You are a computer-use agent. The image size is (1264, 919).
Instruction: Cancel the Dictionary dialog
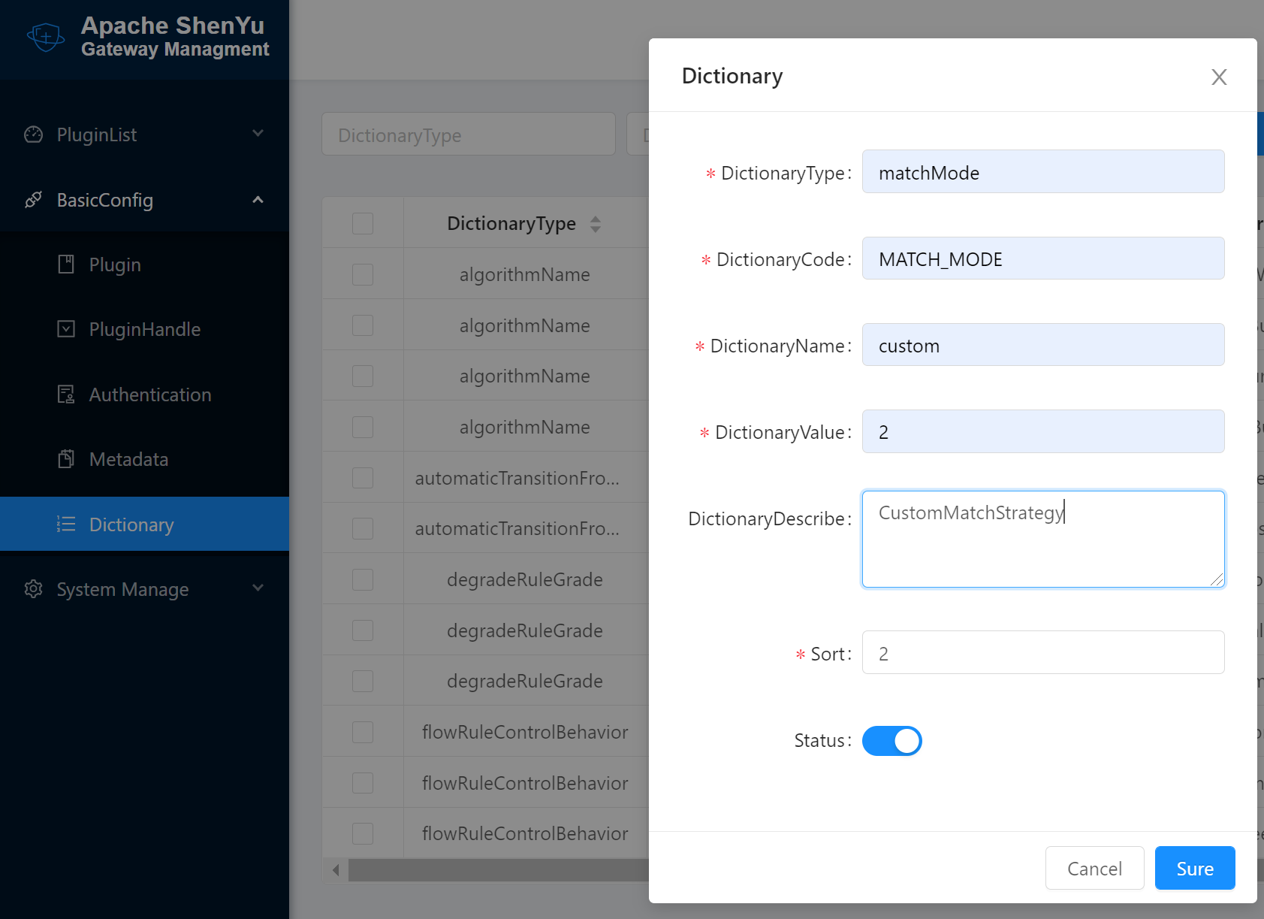click(x=1094, y=868)
